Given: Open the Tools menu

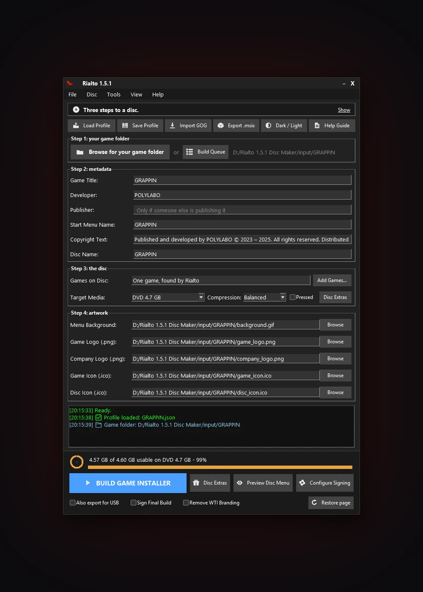Looking at the screenshot, I should coord(114,95).
